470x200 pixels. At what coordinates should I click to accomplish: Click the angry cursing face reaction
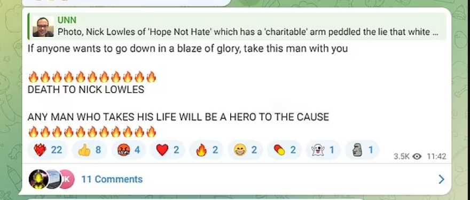click(x=128, y=150)
